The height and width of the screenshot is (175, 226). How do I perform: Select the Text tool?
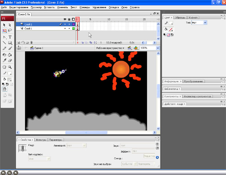tap(10, 37)
